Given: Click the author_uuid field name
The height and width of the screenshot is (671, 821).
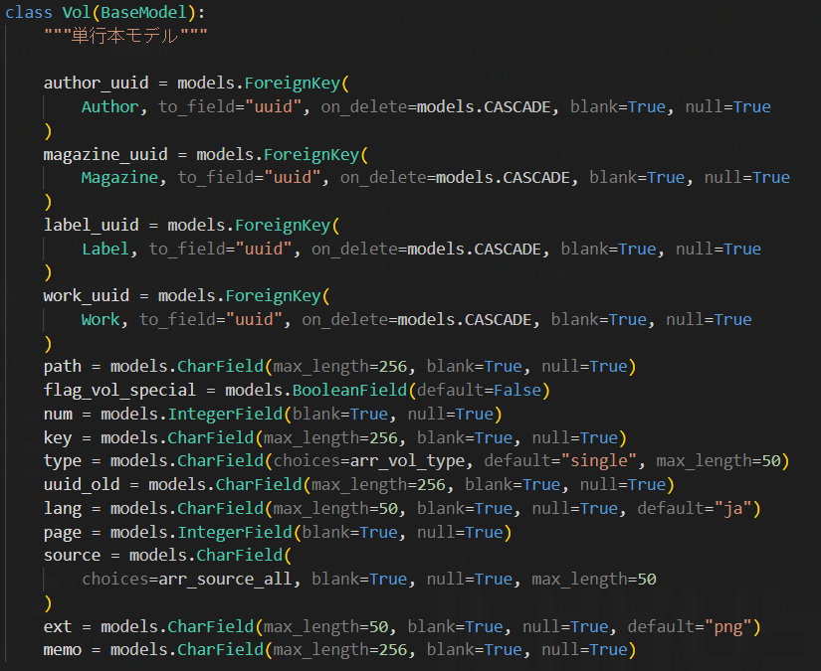Looking at the screenshot, I should pos(96,83).
